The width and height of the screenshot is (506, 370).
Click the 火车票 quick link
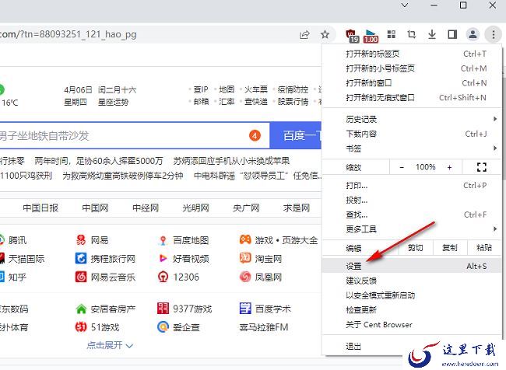pyautogui.click(x=256, y=89)
